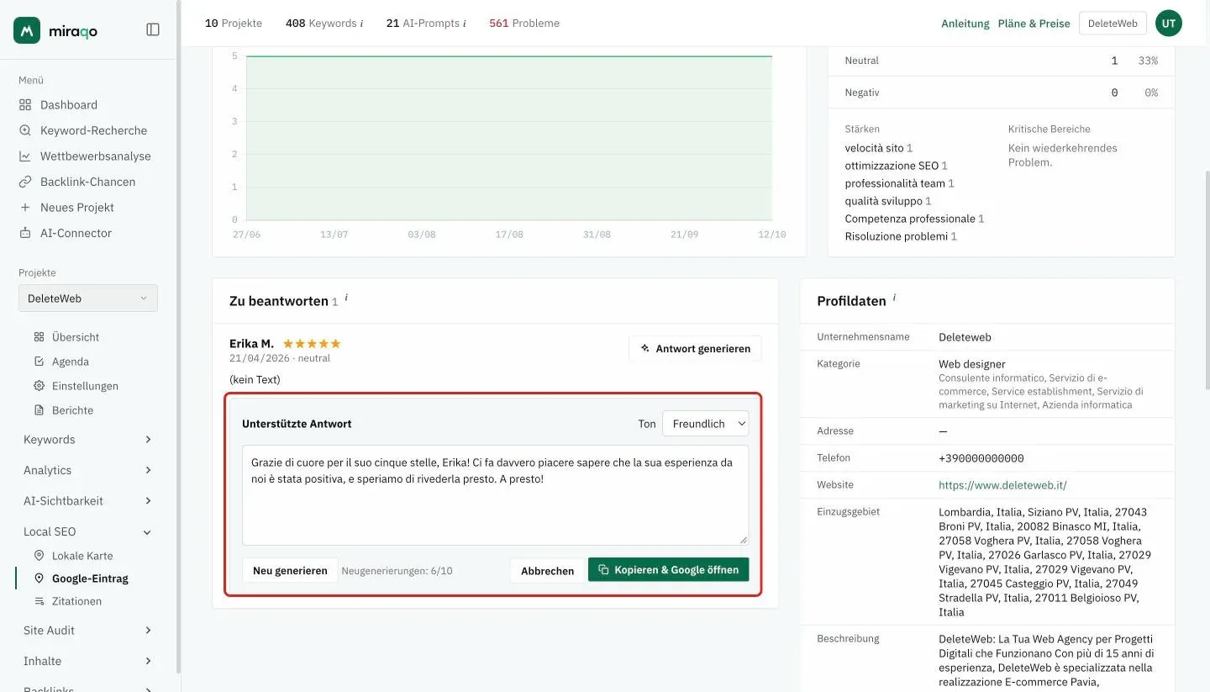The image size is (1210, 692).
Task: Click the 'velocità sito' strength entry
Action: tap(879, 148)
